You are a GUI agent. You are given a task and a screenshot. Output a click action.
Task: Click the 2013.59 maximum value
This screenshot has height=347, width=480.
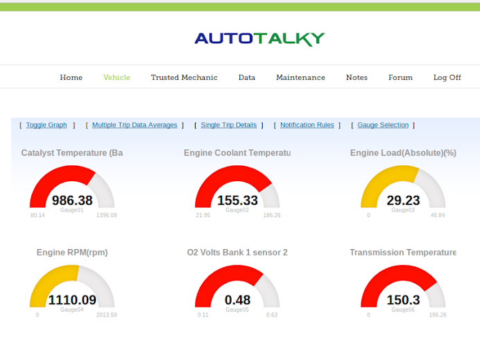tap(107, 315)
